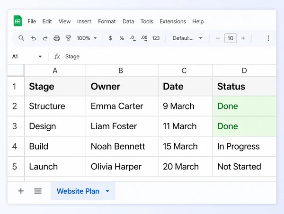Select row 1 header
The height and width of the screenshot is (214, 284).
pos(16,86)
